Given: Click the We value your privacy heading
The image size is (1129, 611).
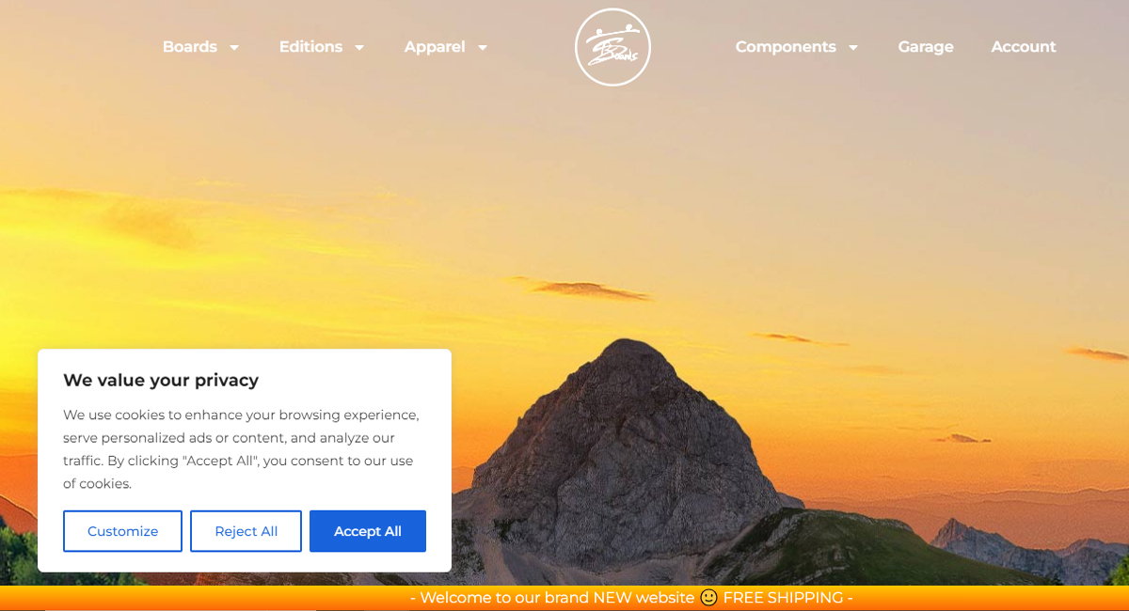Looking at the screenshot, I should point(161,381).
